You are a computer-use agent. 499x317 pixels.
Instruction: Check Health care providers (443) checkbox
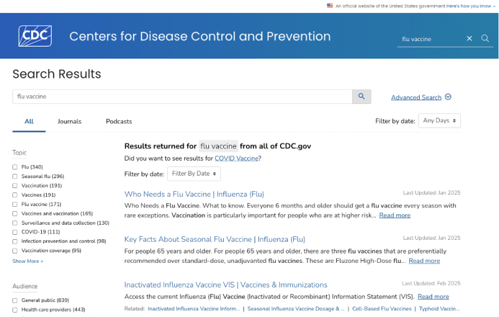point(15,310)
